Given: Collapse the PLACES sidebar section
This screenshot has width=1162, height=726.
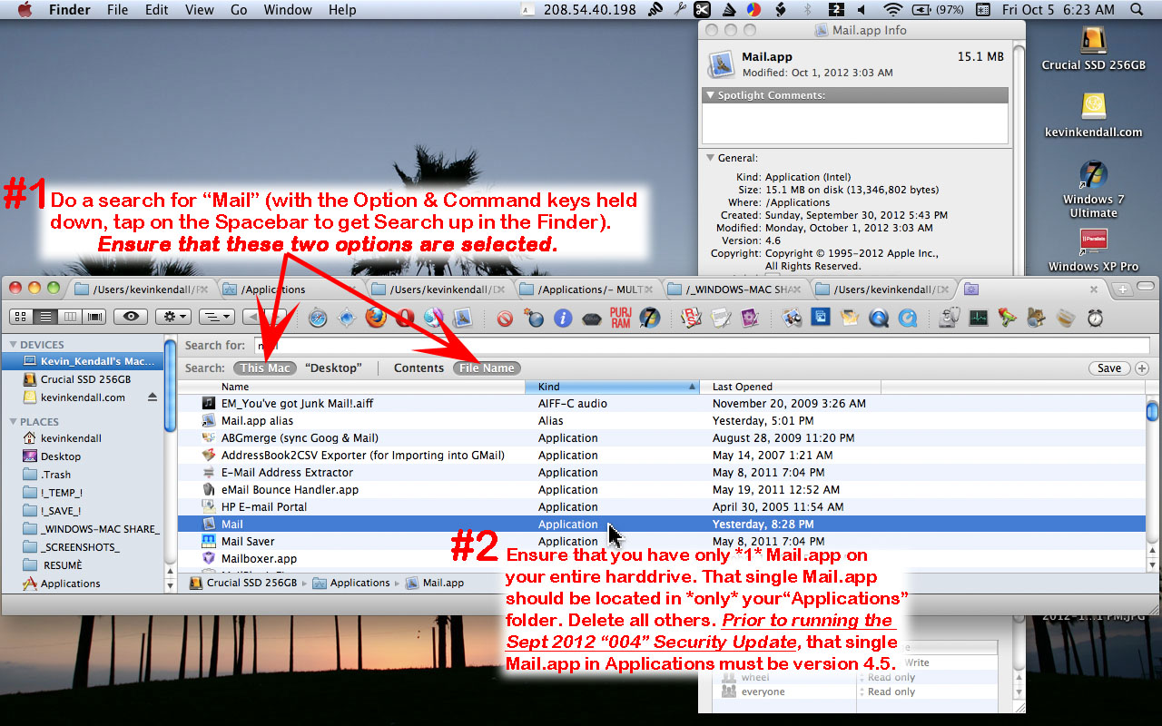Looking at the screenshot, I should pos(13,422).
